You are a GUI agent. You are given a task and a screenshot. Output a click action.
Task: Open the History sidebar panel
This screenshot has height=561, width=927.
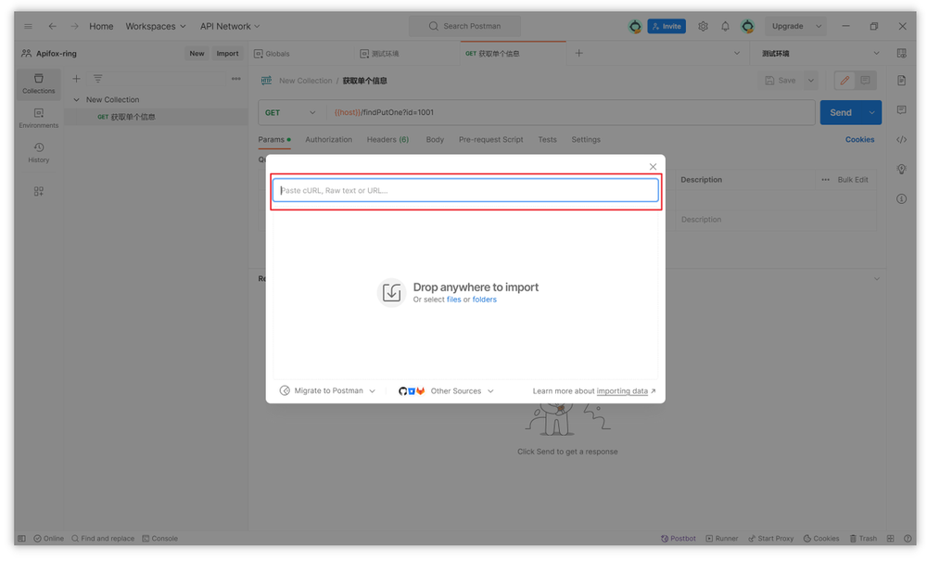pyautogui.click(x=38, y=154)
